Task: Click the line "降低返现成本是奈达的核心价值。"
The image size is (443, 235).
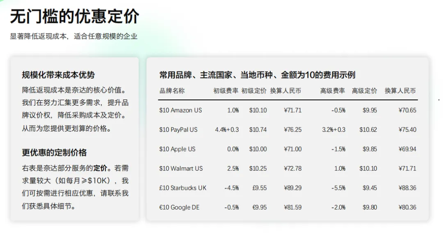Action: pos(74,90)
